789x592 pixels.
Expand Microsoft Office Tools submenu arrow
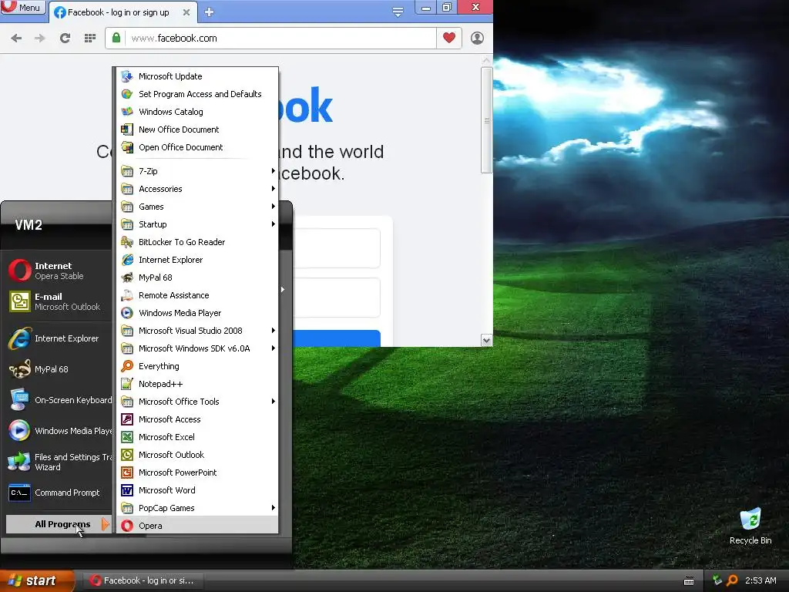274,401
